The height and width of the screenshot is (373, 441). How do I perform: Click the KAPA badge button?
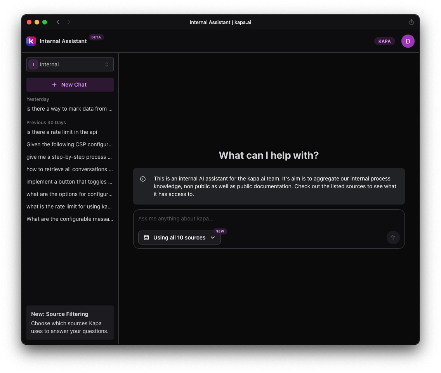[384, 41]
